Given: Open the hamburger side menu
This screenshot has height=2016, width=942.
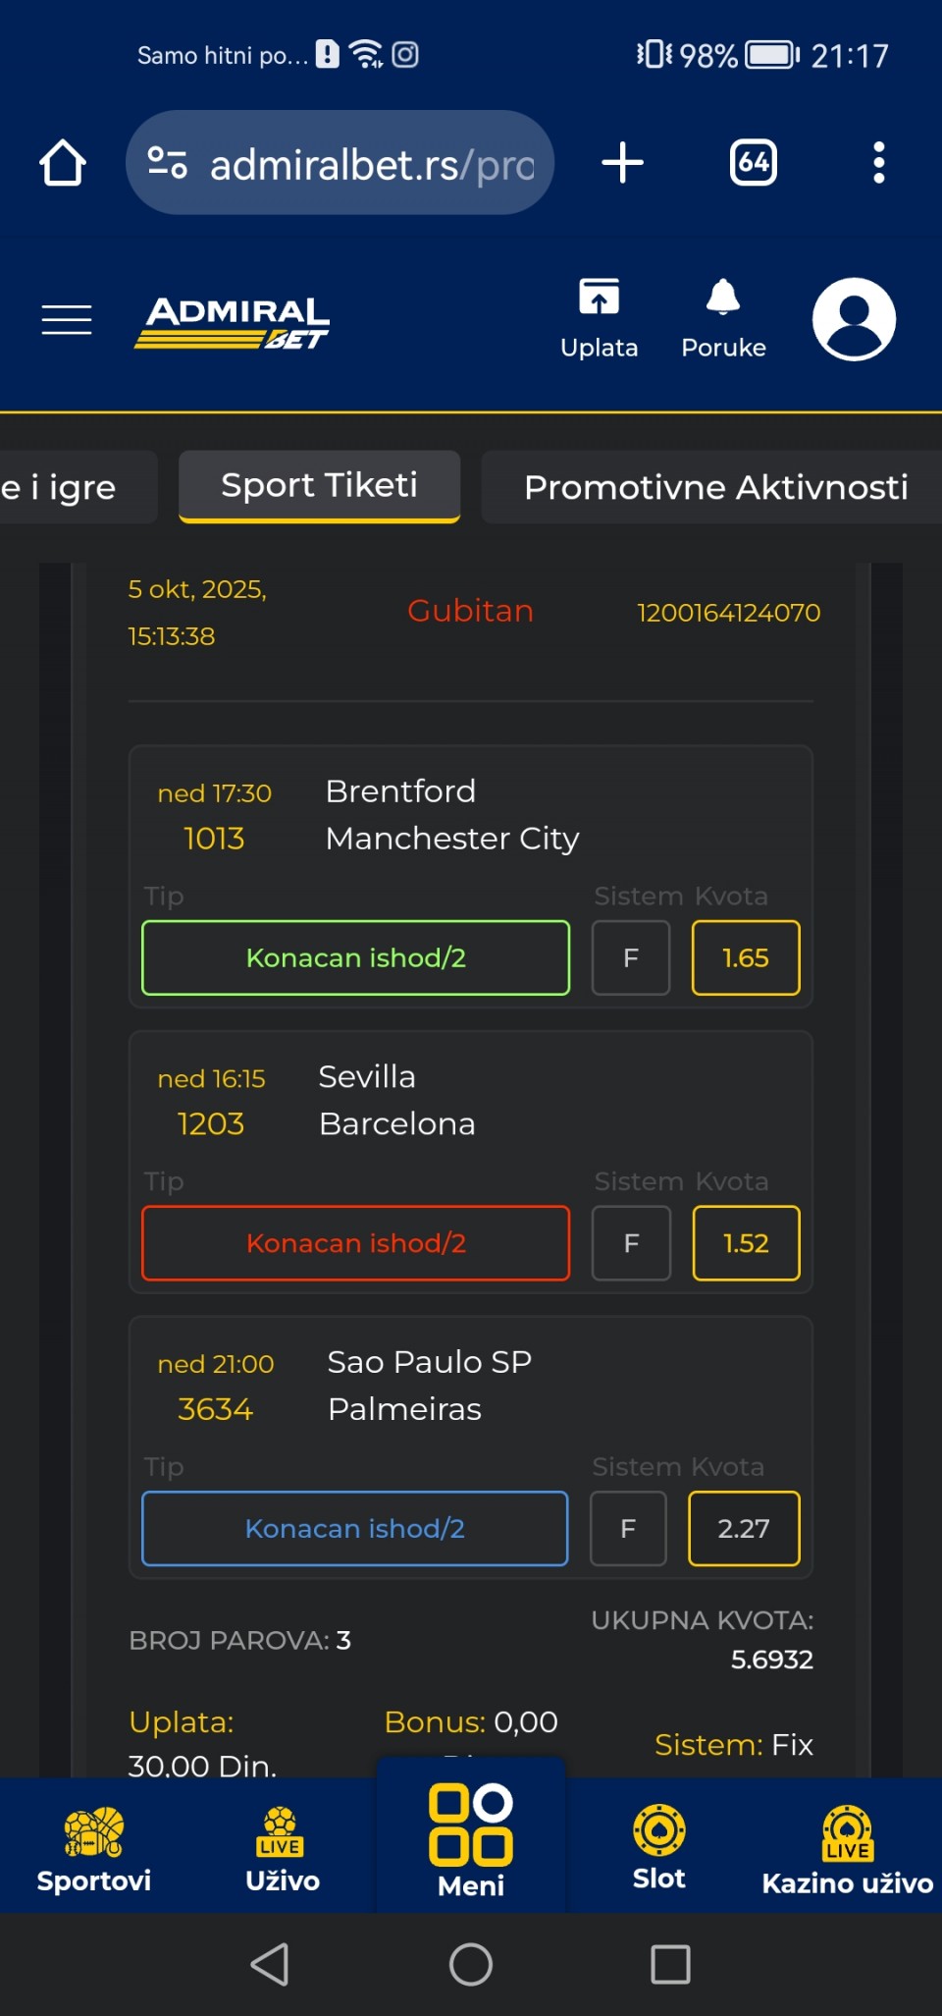Looking at the screenshot, I should 67,320.
